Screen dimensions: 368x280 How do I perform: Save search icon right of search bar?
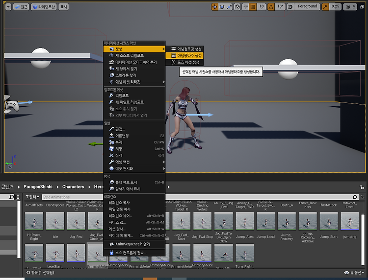[x=362, y=197]
